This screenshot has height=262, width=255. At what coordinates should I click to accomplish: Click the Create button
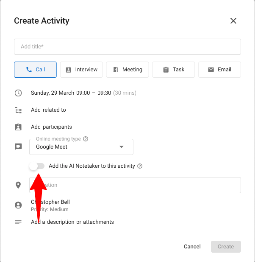click(226, 247)
